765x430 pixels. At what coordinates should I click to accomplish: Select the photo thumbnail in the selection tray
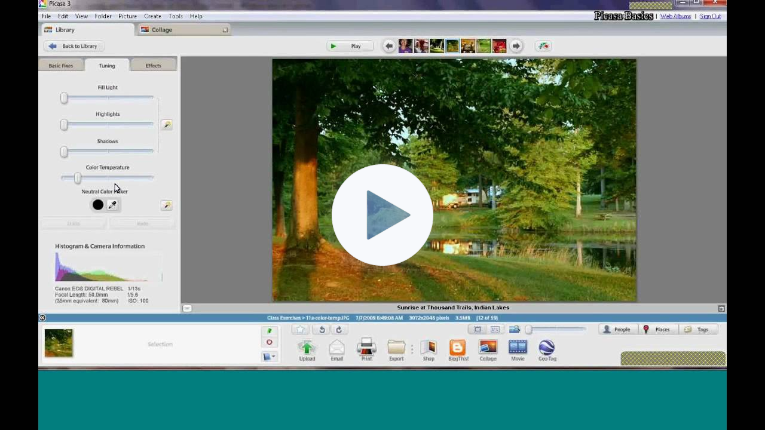58,343
